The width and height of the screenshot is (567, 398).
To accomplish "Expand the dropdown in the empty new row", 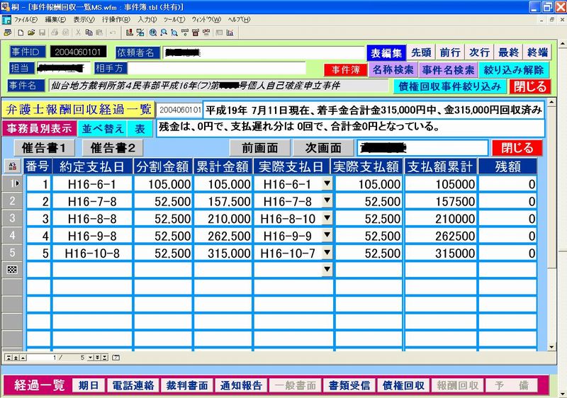I will (327, 269).
